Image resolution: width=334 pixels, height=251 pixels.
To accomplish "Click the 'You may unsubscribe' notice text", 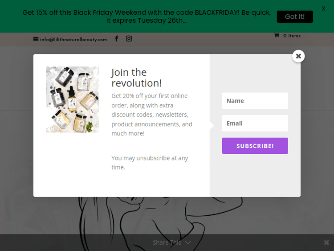I will (150, 163).
